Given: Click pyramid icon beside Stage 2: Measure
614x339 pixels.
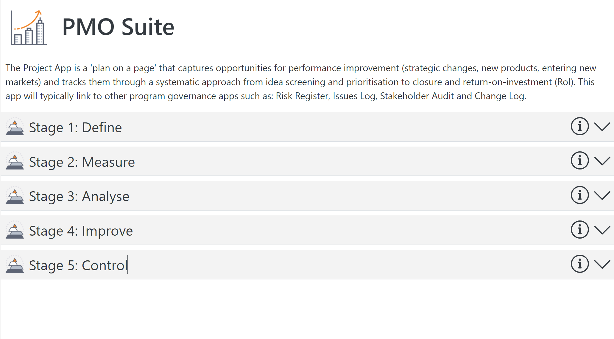Looking at the screenshot, I should [x=15, y=161].
